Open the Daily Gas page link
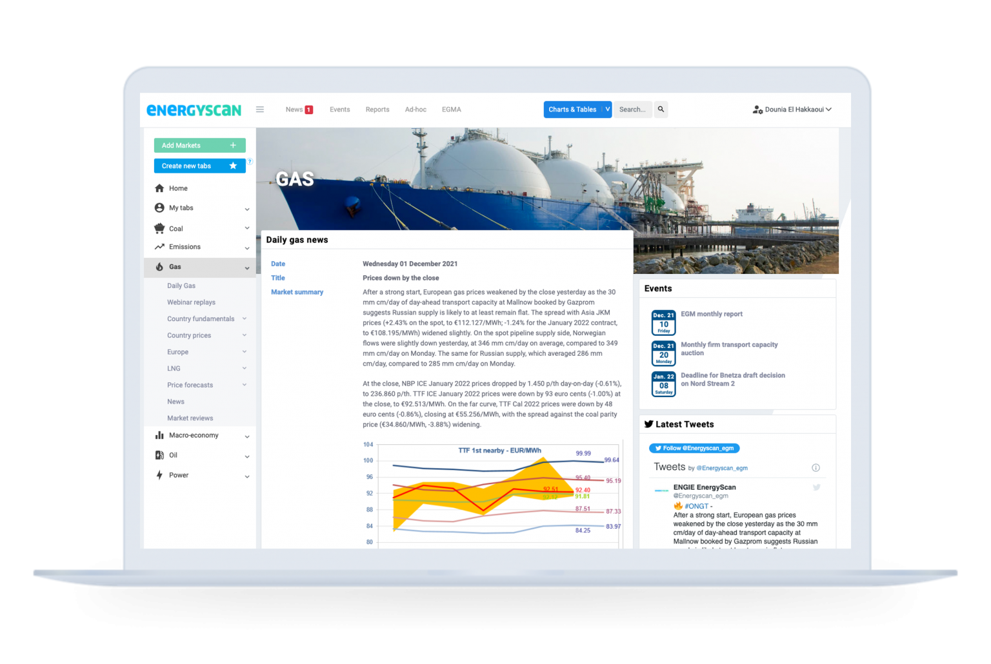 [181, 286]
